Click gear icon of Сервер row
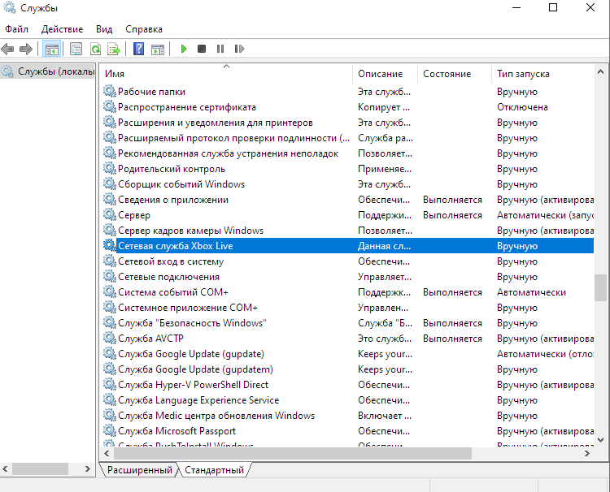This screenshot has width=610, height=492. pos(110,214)
